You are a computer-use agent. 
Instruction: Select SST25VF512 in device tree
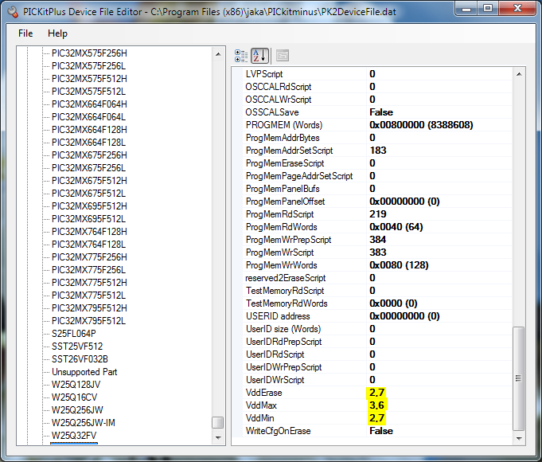coord(77,346)
